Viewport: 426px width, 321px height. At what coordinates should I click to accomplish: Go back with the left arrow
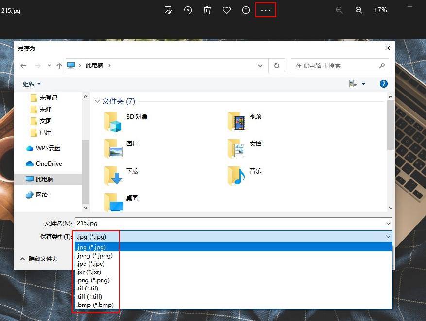(x=24, y=65)
